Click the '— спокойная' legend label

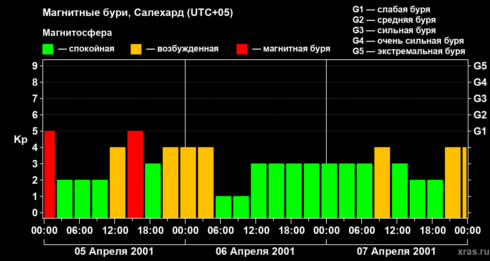(86, 49)
